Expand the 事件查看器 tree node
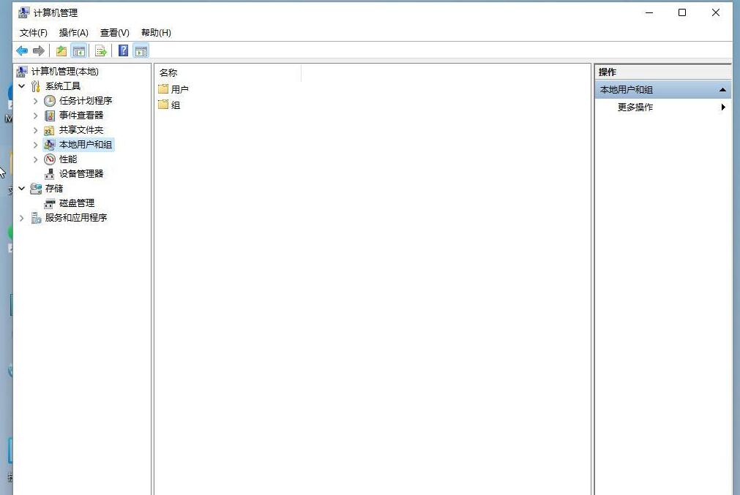 click(35, 115)
